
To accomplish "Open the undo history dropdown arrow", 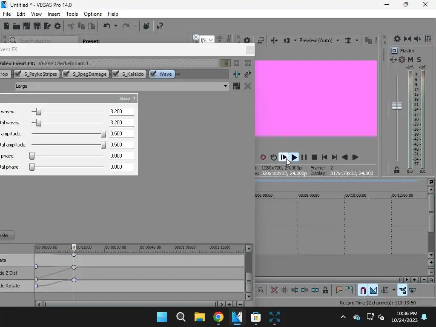I will [116, 26].
